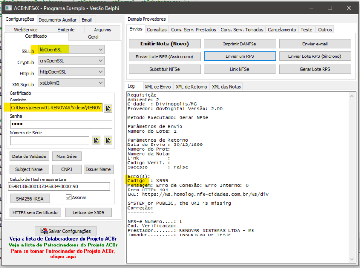This screenshot has width=360, height=268.
Task: Click first file icon beside Número de Série
Action: click(96, 141)
